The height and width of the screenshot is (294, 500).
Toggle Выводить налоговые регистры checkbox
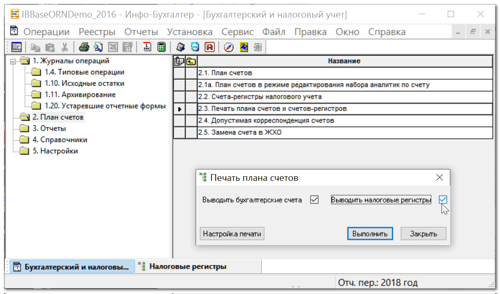click(443, 200)
